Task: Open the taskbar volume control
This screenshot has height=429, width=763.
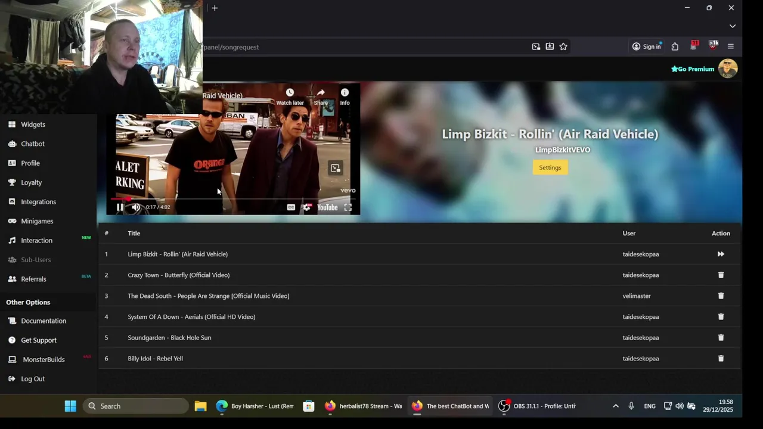Action: pyautogui.click(x=680, y=406)
